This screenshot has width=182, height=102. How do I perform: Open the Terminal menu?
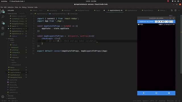click(x=30, y=7)
